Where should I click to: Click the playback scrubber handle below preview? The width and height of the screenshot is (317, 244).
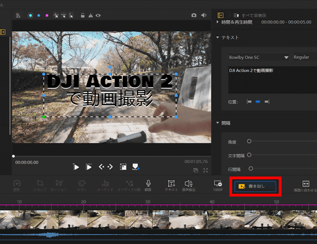14,156
